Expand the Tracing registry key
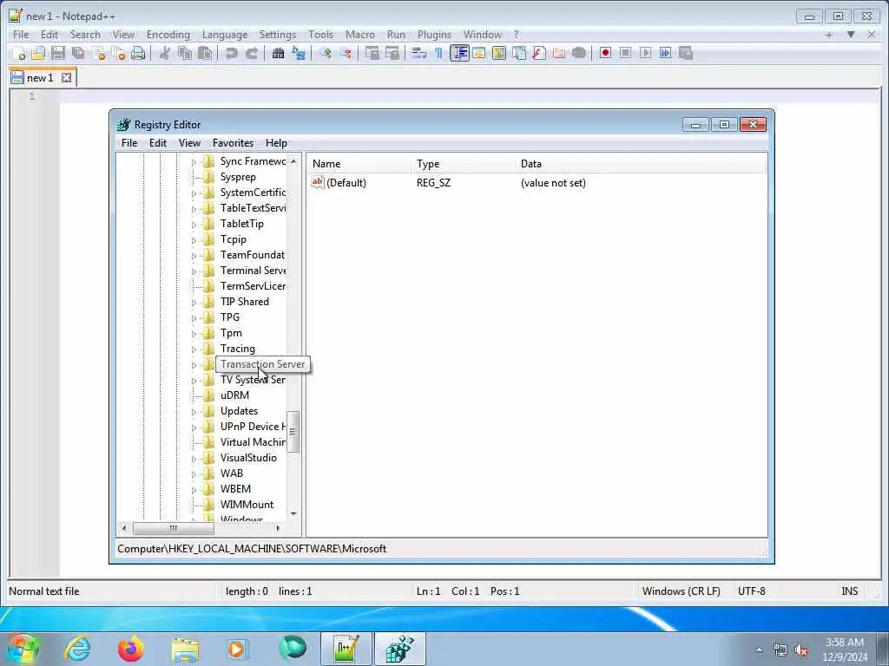This screenshot has height=666, width=889. point(194,350)
